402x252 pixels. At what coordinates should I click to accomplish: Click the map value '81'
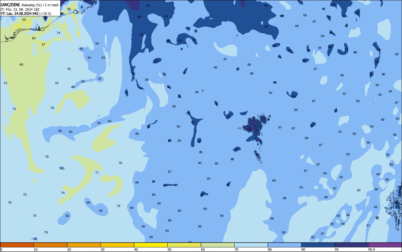click(368, 226)
